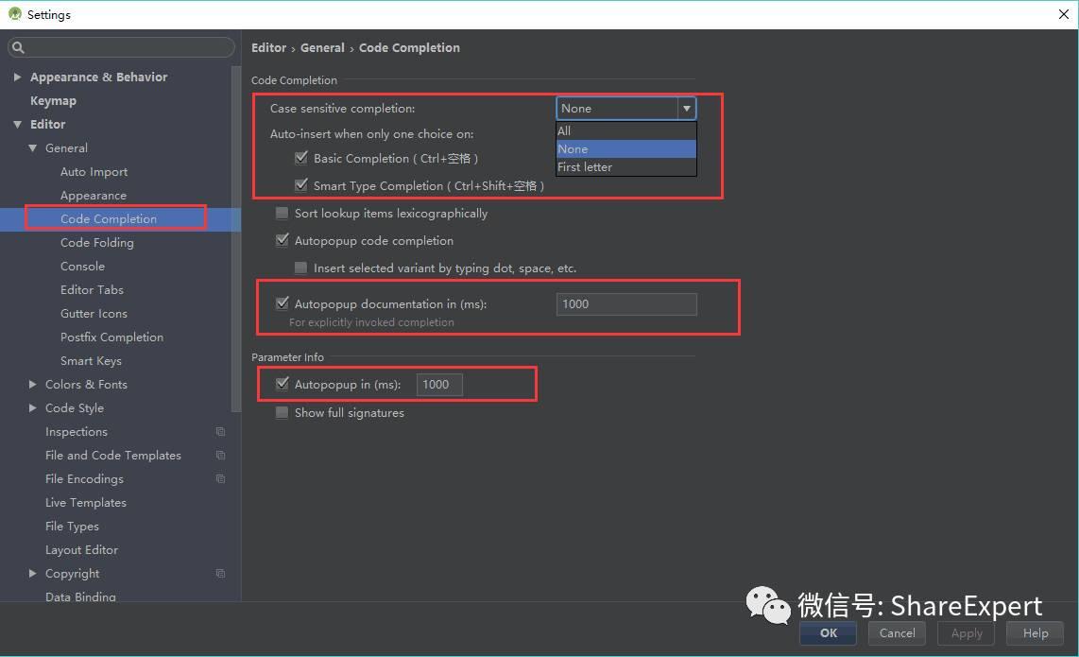Open Auto Import settings

94,172
